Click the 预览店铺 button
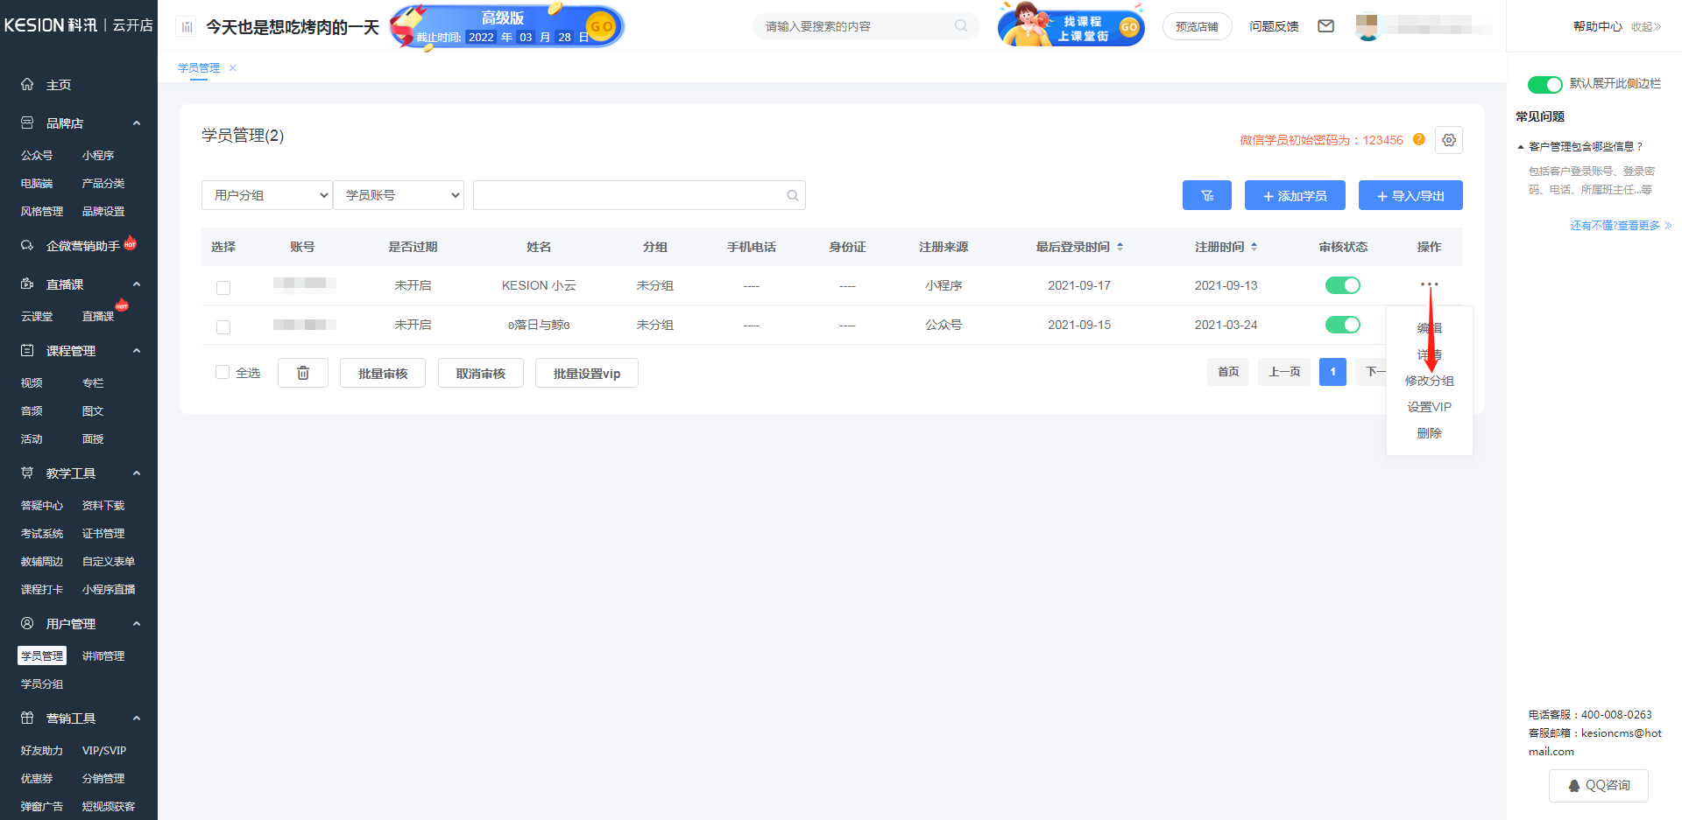Screen dimensions: 1682x820 [x=1197, y=26]
